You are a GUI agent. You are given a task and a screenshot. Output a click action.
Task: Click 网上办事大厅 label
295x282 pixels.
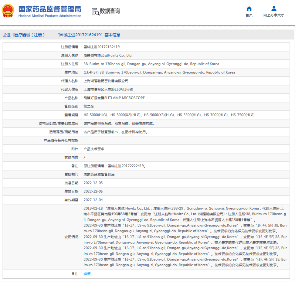(274, 15)
